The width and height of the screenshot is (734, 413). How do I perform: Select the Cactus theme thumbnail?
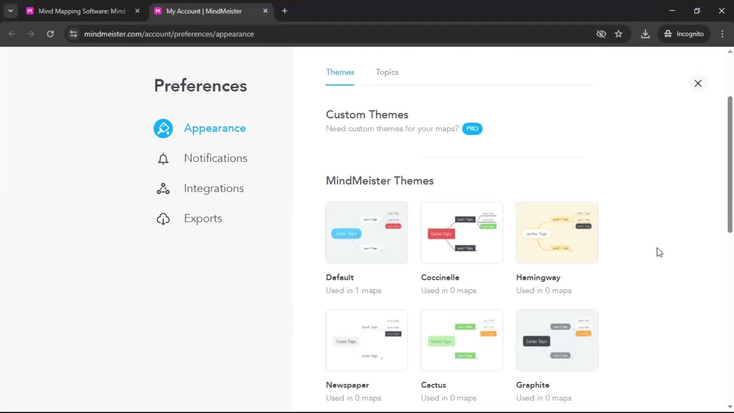[x=462, y=340]
